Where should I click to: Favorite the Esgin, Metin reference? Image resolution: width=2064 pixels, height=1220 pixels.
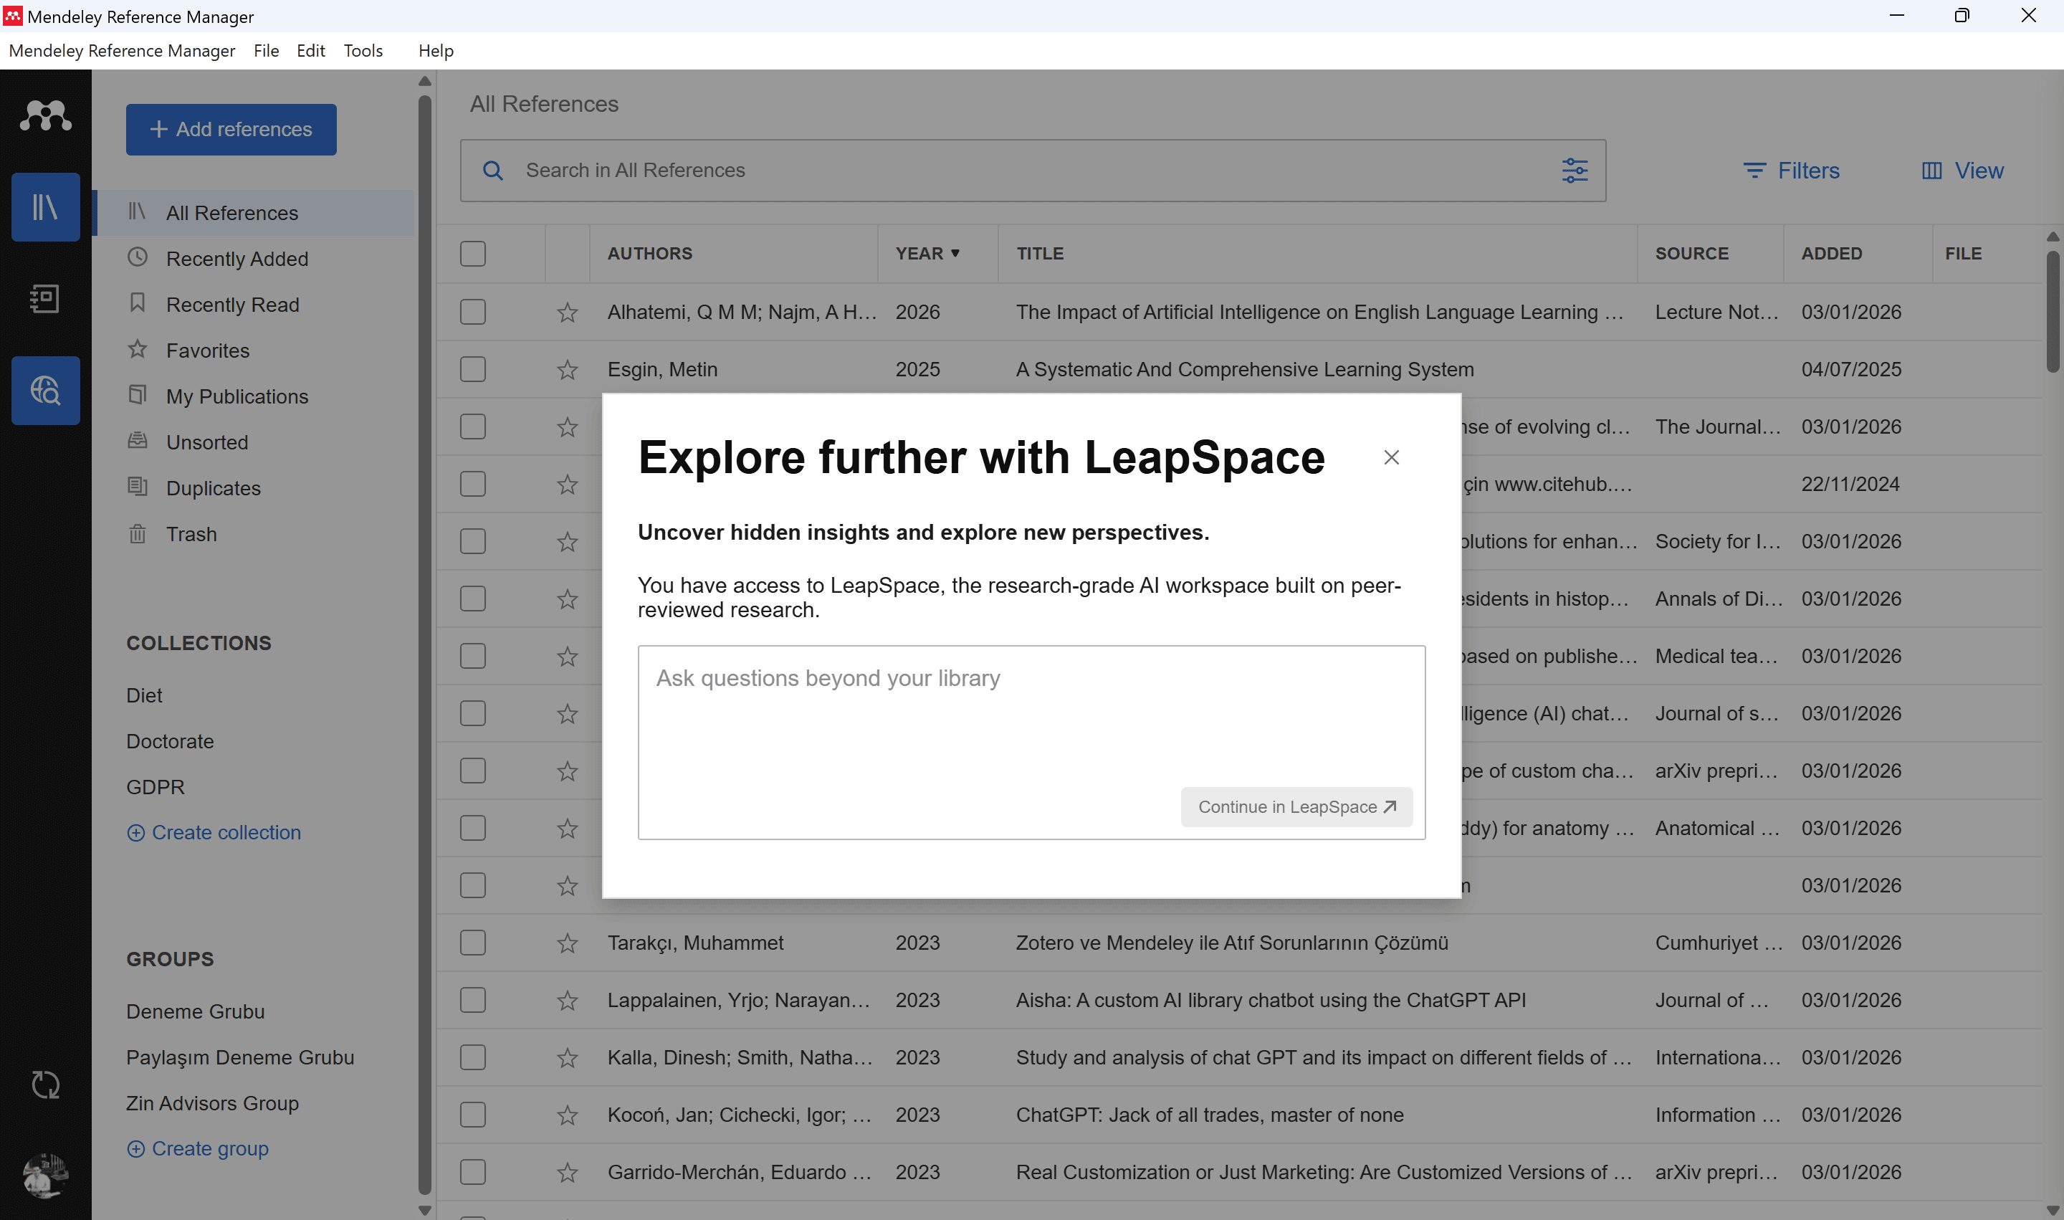(x=567, y=370)
